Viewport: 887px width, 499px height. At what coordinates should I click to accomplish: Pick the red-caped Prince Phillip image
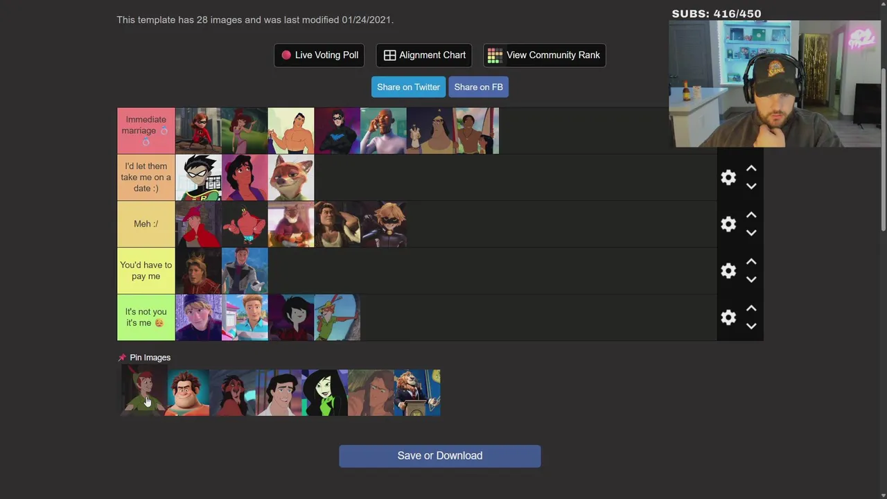tap(198, 224)
